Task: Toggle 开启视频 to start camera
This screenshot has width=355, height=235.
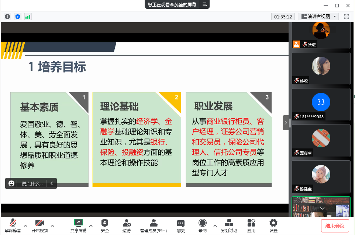Action: point(39,225)
